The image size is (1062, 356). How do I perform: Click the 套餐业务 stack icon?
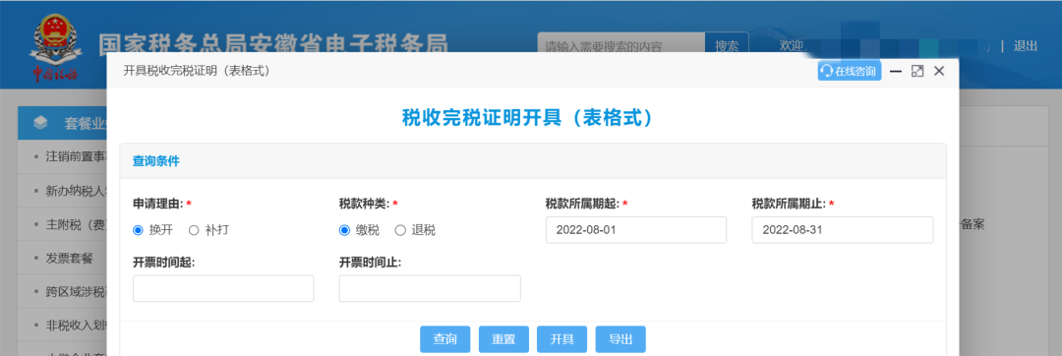[40, 123]
